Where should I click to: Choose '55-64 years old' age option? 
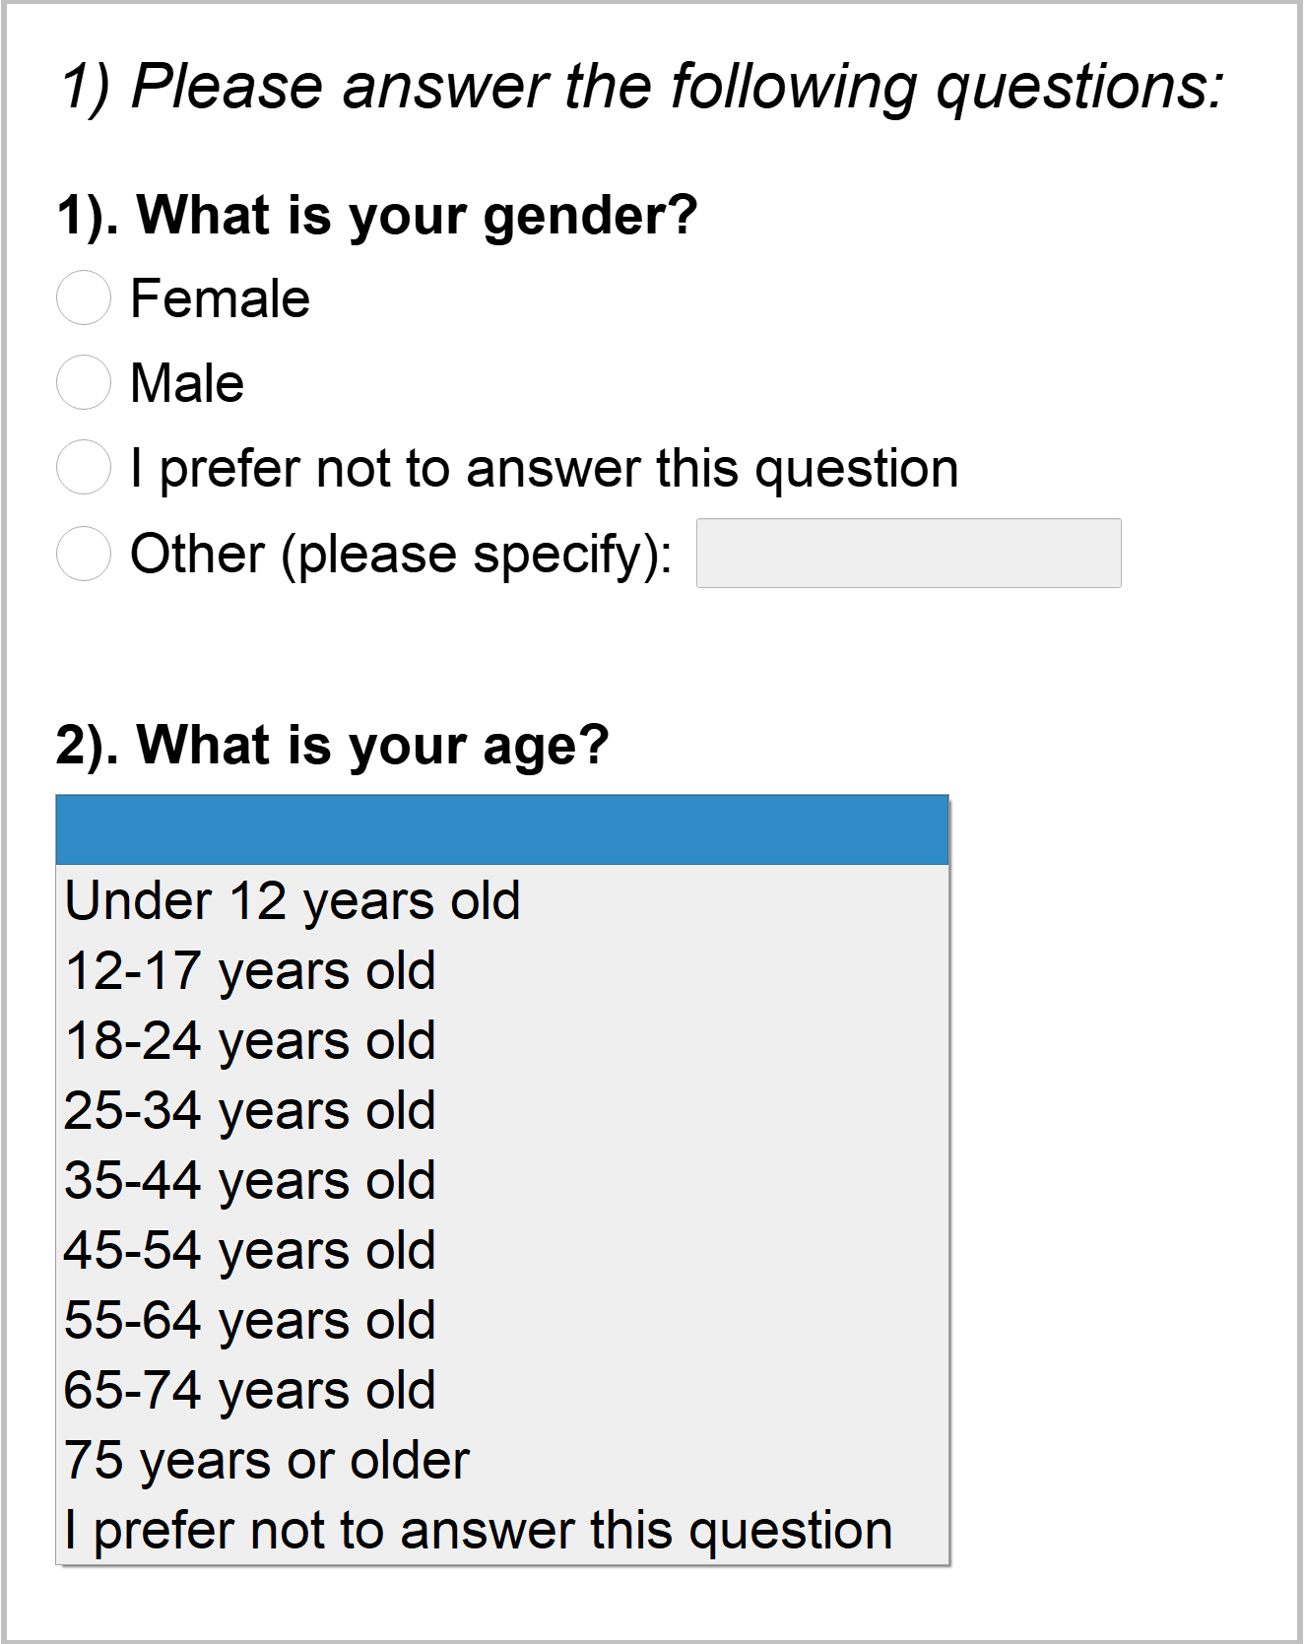click(x=502, y=1320)
